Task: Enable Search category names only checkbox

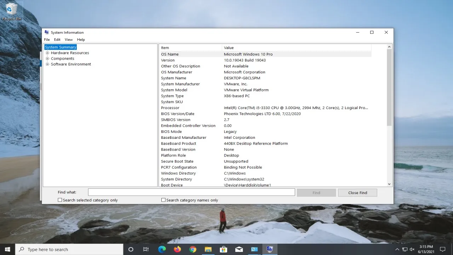Action: click(163, 200)
